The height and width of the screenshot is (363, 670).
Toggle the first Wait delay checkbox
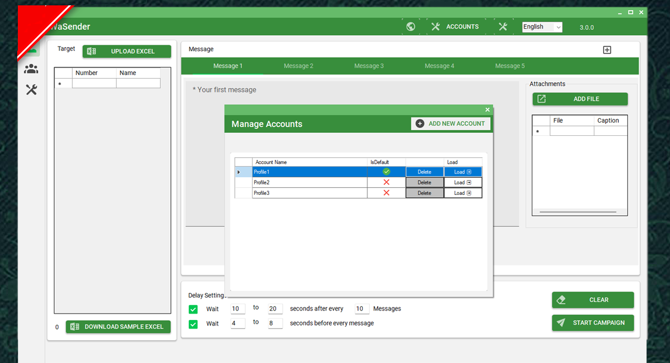click(x=193, y=309)
